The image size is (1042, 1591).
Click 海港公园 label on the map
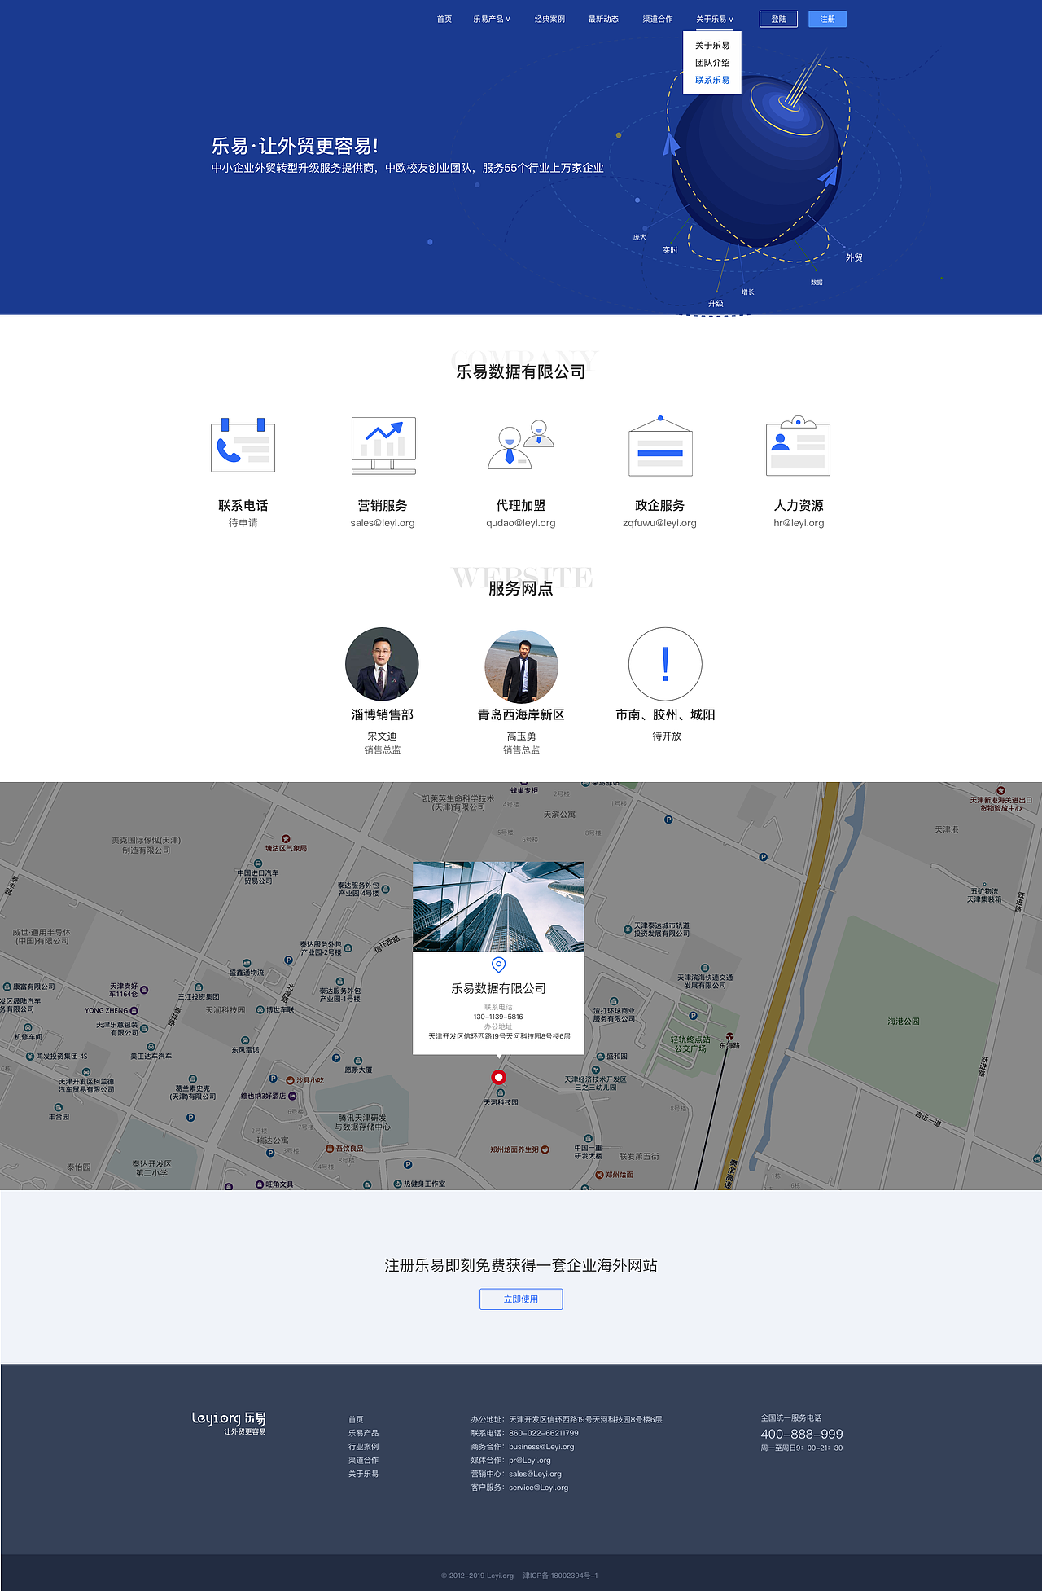[x=903, y=1021]
